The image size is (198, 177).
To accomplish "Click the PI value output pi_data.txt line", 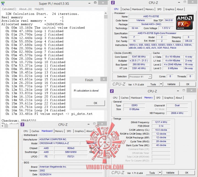I will pyautogui.click(x=49, y=114).
